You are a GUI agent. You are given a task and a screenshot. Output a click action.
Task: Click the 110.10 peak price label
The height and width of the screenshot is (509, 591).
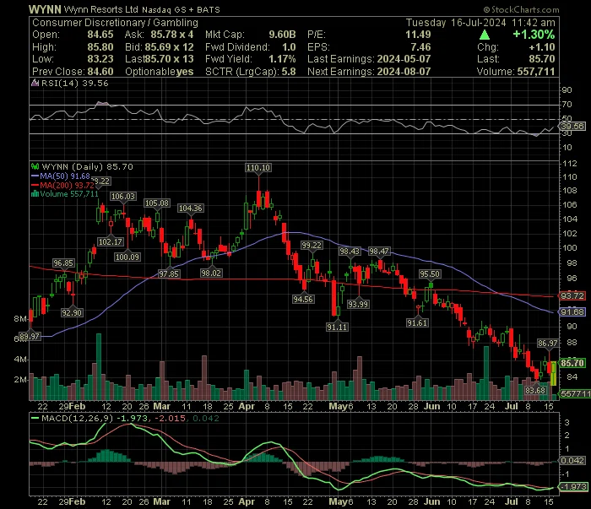[x=258, y=168]
